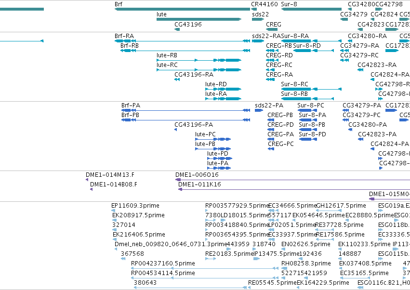Select the CG42824 gene label
410x290 pixels.
[x=384, y=14]
